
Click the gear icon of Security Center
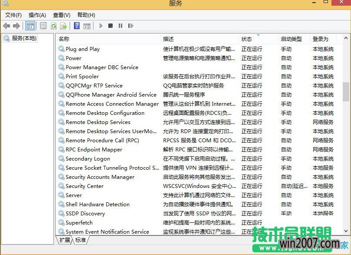point(61,186)
